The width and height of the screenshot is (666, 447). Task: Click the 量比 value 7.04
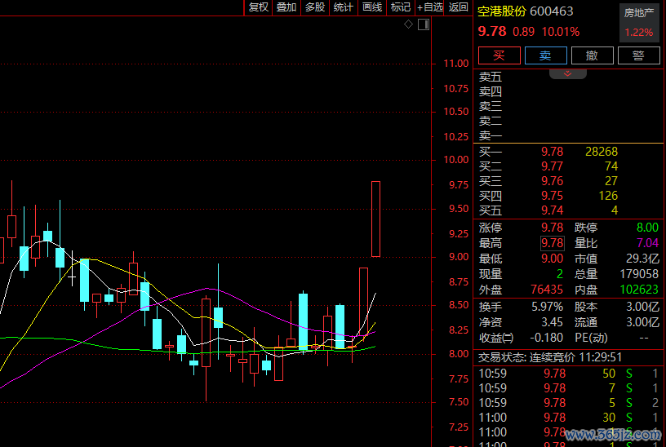click(647, 243)
